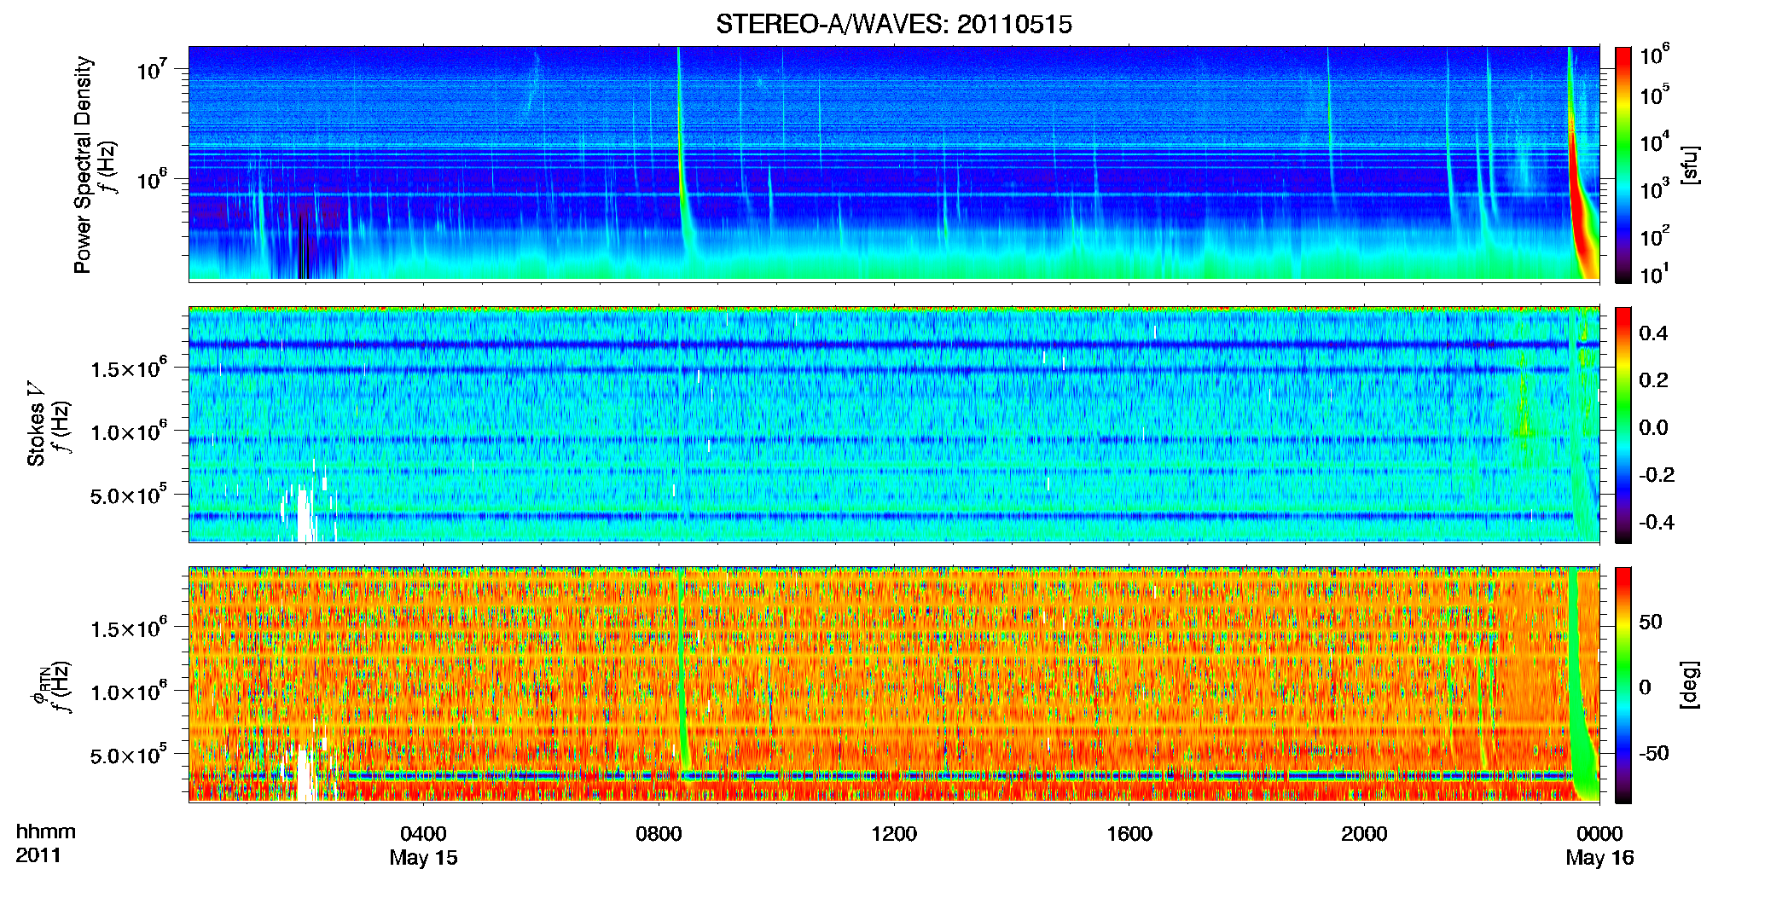Click the 2011 year label
This screenshot has width=1788, height=921.
click(x=38, y=855)
